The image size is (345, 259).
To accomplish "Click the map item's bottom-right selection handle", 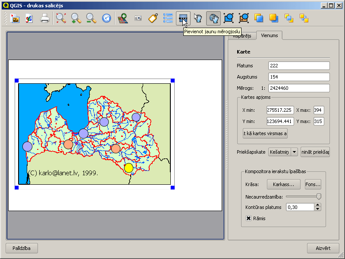I will click(x=173, y=188).
